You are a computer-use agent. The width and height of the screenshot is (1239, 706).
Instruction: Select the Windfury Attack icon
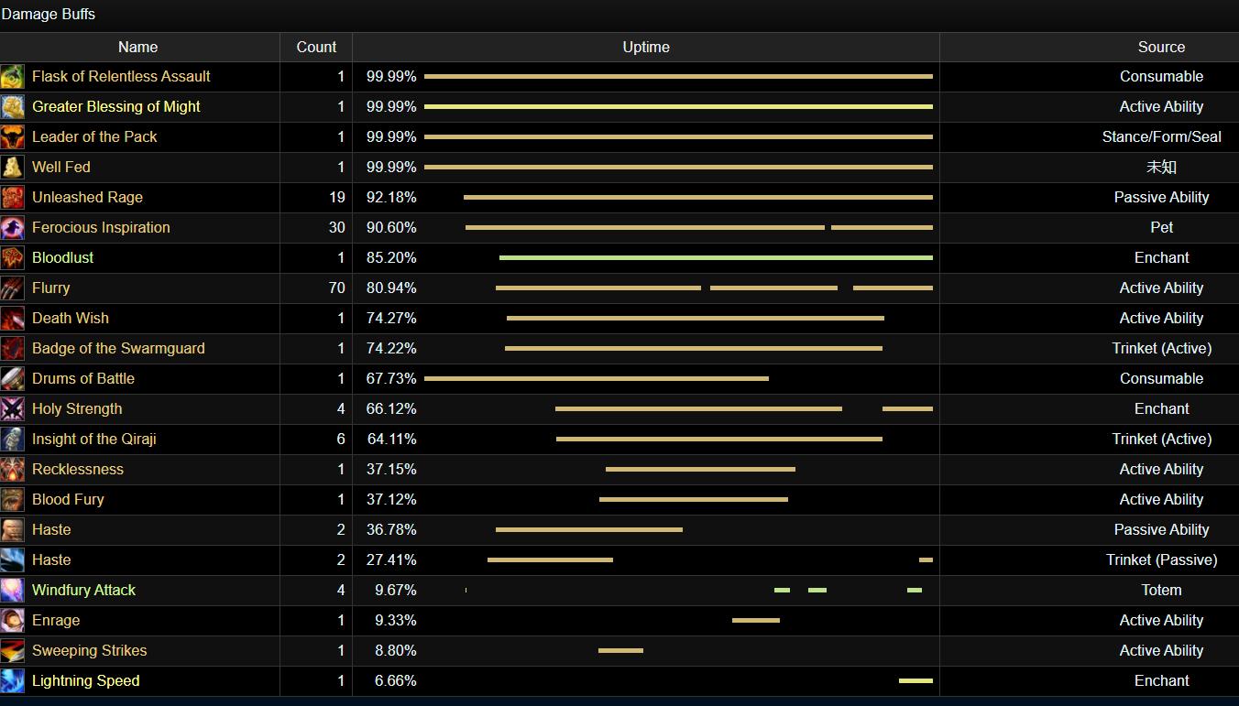click(13, 591)
